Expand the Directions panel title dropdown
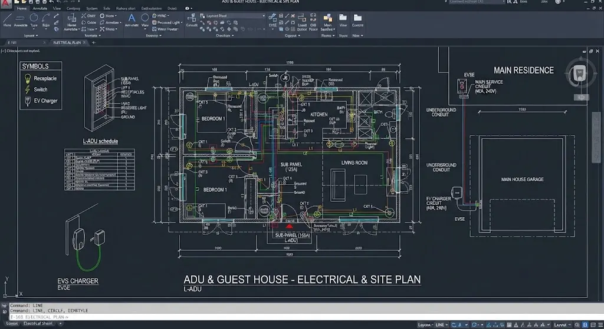Viewport: 604px width, 329px height. point(225,35)
